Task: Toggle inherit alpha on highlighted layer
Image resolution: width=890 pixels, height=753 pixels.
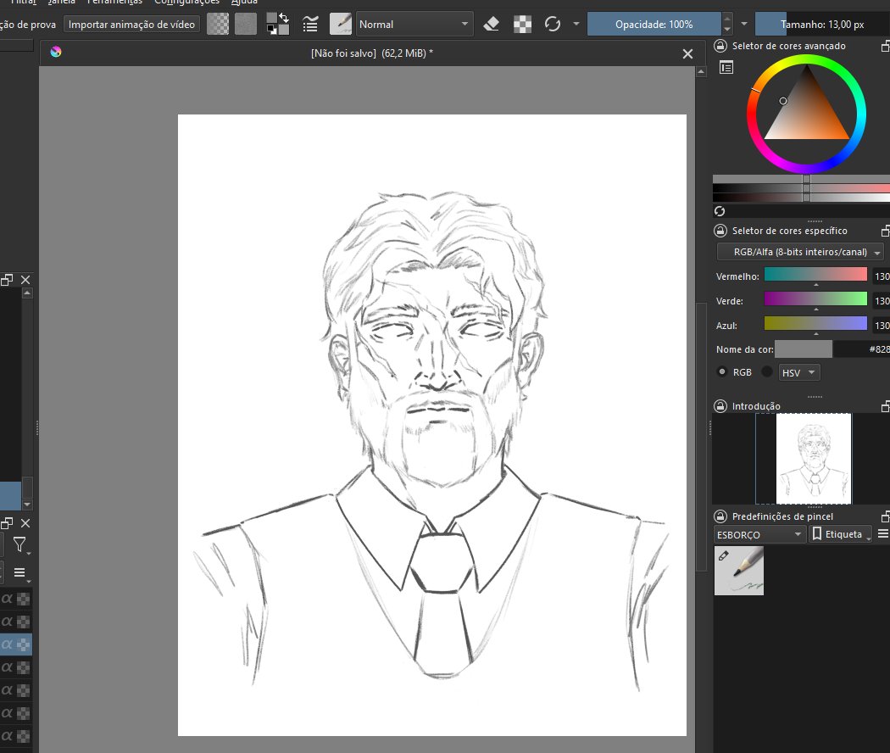Action: pos(7,644)
